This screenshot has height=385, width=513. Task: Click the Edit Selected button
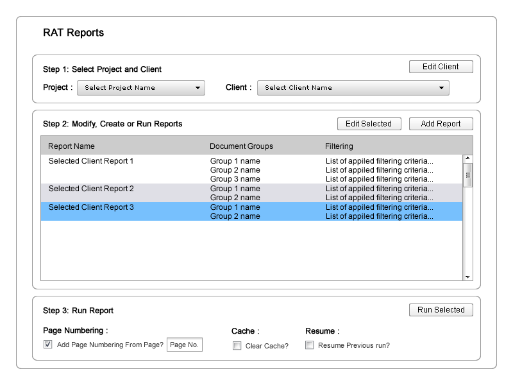369,124
